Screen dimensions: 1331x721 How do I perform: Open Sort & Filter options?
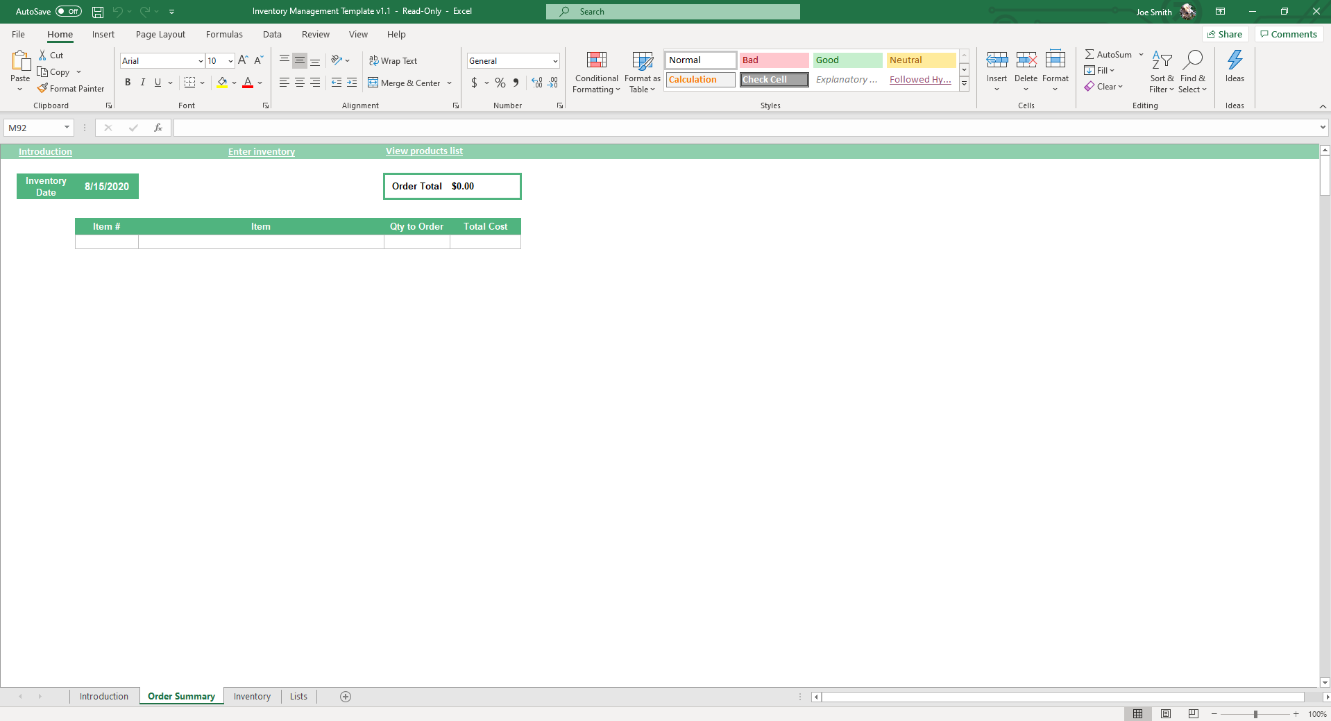pyautogui.click(x=1162, y=72)
